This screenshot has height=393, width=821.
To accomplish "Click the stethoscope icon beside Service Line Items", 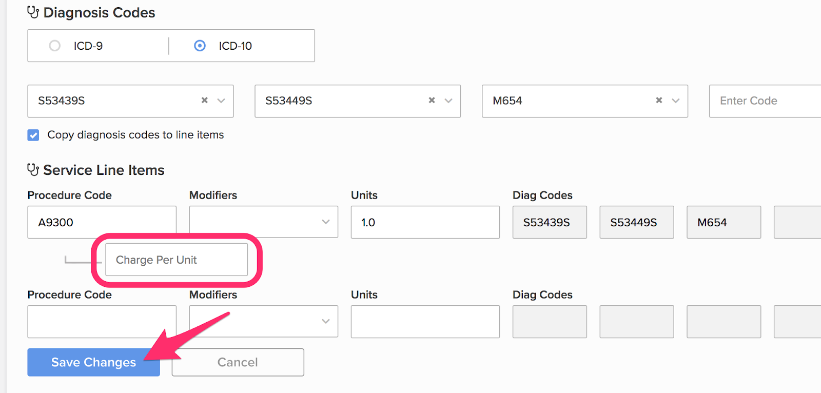I will tap(33, 170).
